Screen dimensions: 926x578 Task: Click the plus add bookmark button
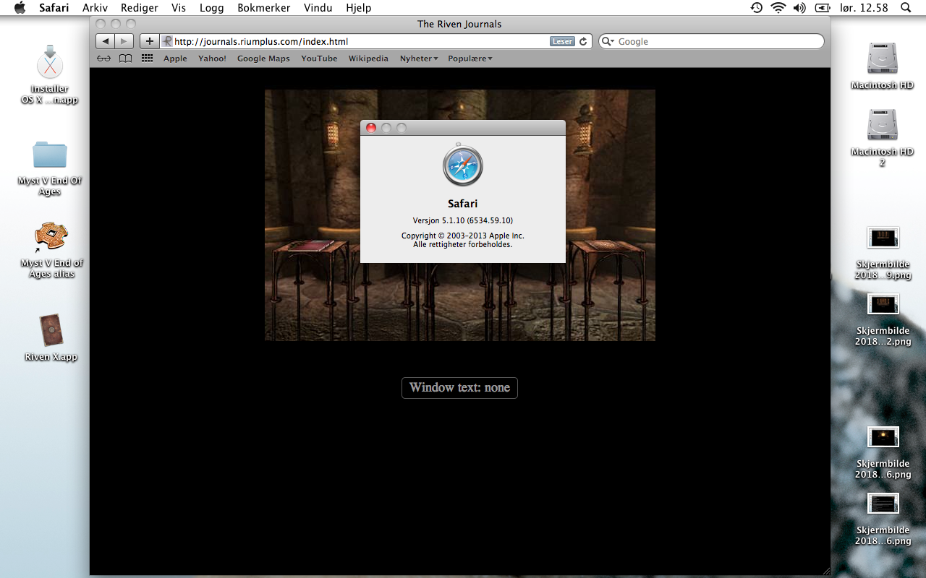click(150, 41)
